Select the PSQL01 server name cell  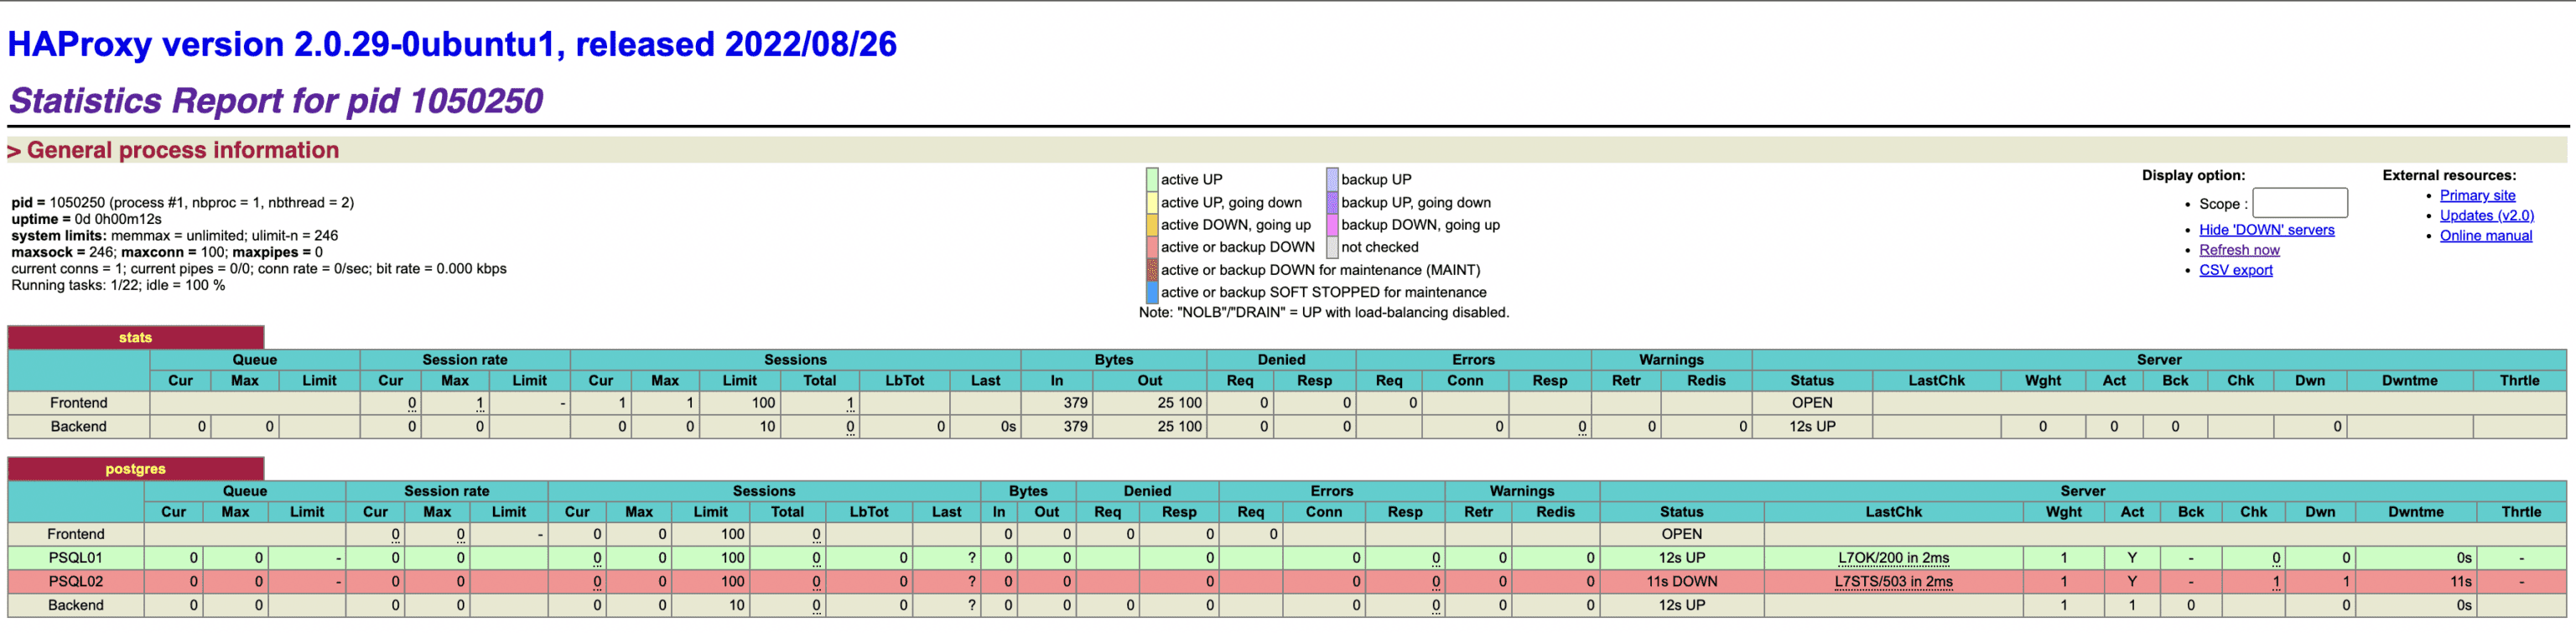pos(76,558)
